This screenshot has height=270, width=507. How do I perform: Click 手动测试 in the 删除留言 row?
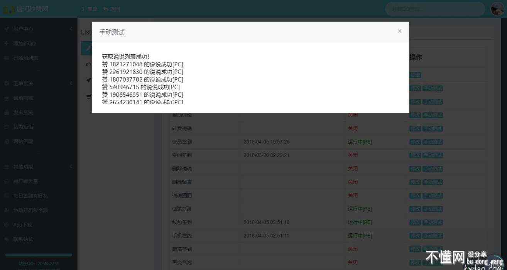433,182
